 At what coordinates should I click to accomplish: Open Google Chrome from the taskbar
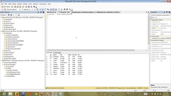coord(36,94)
